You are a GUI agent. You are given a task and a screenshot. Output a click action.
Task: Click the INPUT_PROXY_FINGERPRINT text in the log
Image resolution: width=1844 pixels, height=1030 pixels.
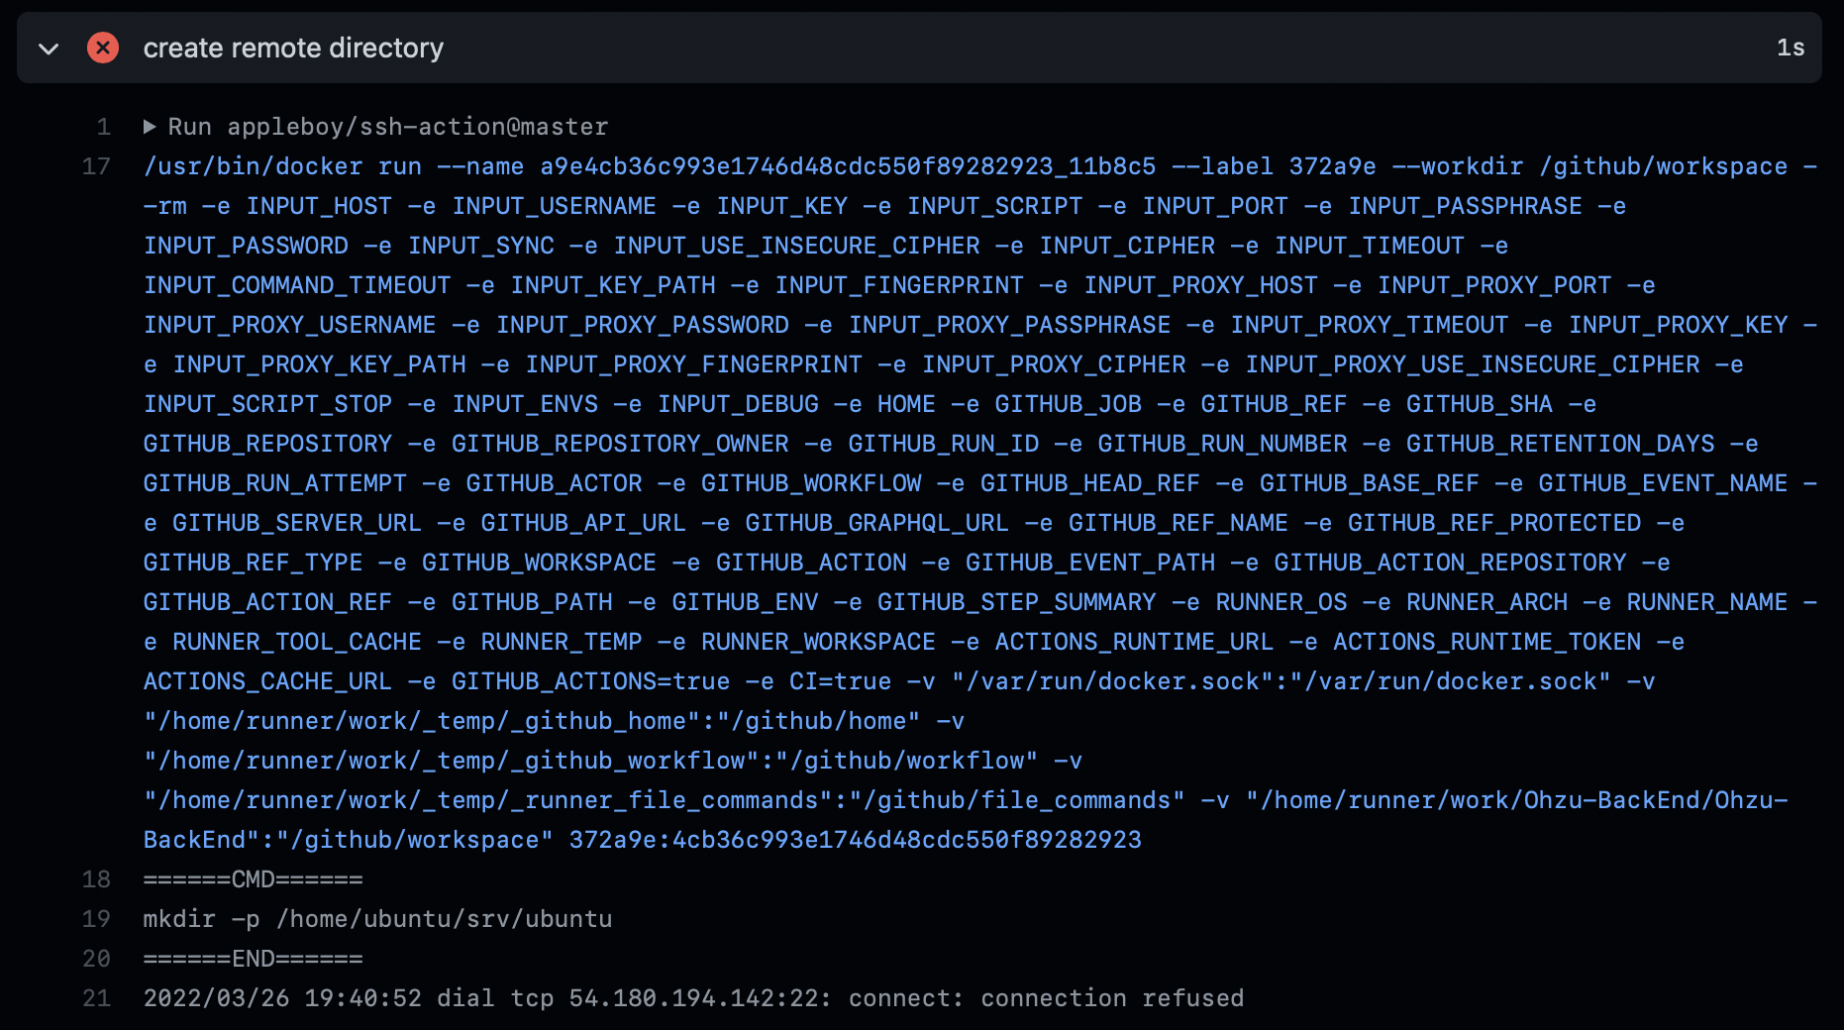click(693, 364)
